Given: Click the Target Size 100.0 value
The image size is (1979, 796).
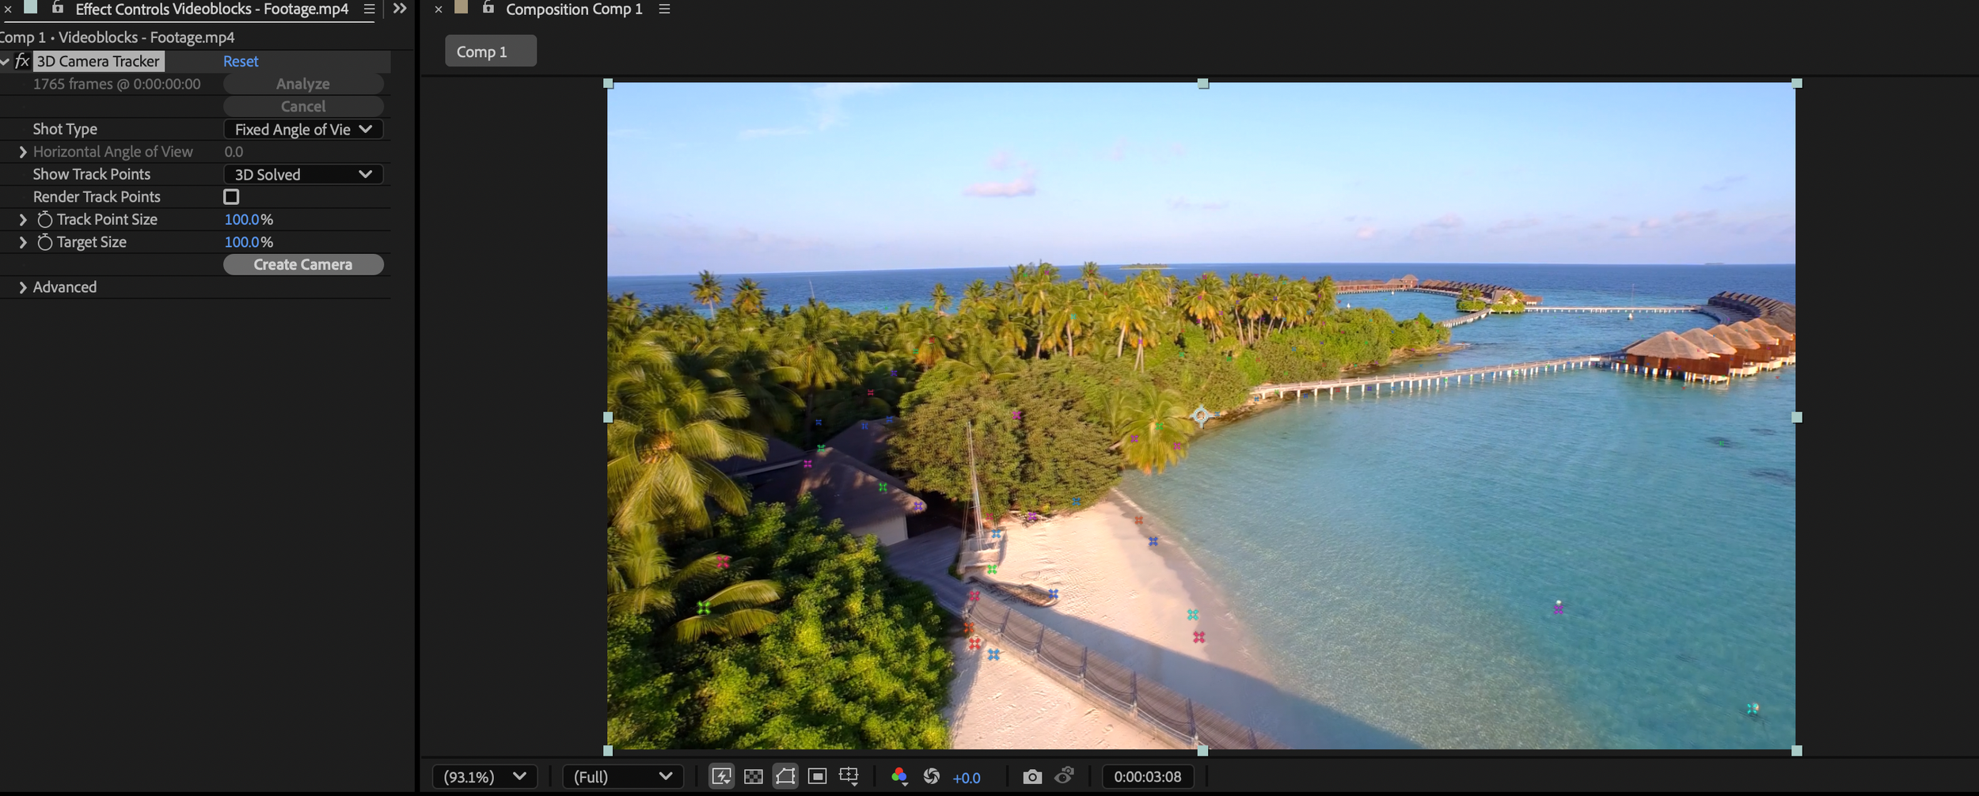Looking at the screenshot, I should tap(242, 242).
